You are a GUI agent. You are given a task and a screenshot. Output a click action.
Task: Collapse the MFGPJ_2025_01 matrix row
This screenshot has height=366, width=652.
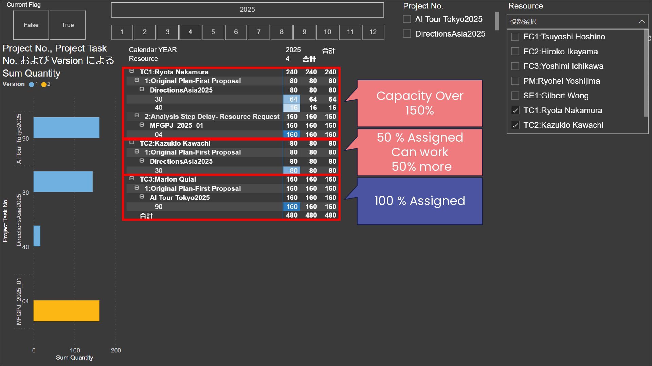click(142, 125)
